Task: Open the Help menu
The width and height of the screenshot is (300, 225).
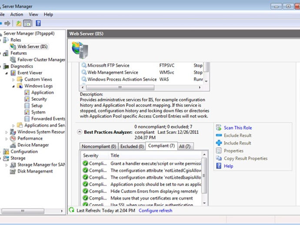Action: 48,14
